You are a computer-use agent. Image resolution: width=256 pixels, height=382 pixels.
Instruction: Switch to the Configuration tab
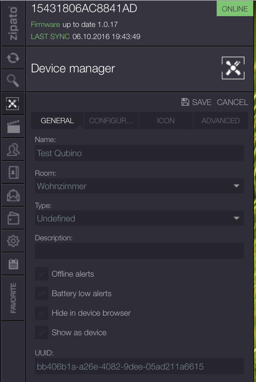click(x=111, y=121)
